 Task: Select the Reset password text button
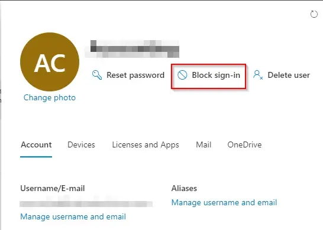click(x=135, y=75)
